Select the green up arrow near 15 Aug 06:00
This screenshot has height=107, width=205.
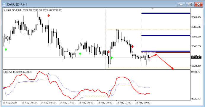(x=80, y=54)
